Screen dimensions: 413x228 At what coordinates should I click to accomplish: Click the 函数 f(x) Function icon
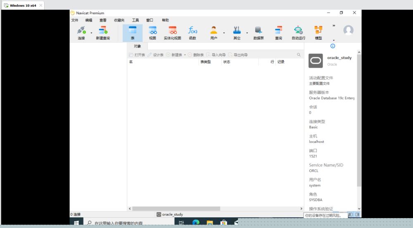(x=192, y=33)
